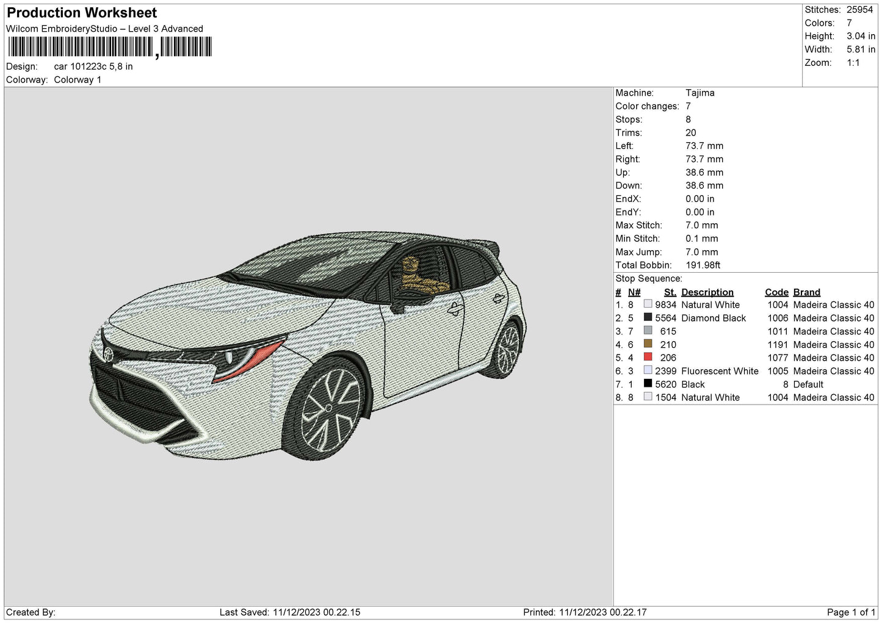The width and height of the screenshot is (882, 623).
Task: Click the 'Max Stitch:' label
Action: [638, 225]
